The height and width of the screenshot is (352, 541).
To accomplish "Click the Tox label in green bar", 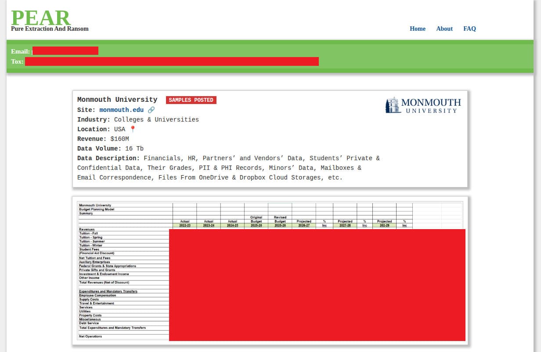I will click(17, 61).
